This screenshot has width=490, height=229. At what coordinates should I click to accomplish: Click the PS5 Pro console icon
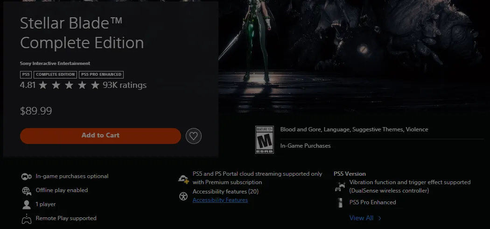tap(340, 202)
